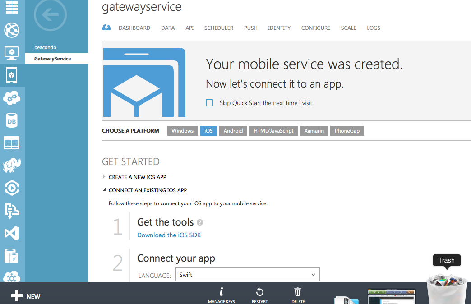The width and height of the screenshot is (471, 304).
Task: Expand CREATE A NEW IOS APP section
Action: pos(138,177)
